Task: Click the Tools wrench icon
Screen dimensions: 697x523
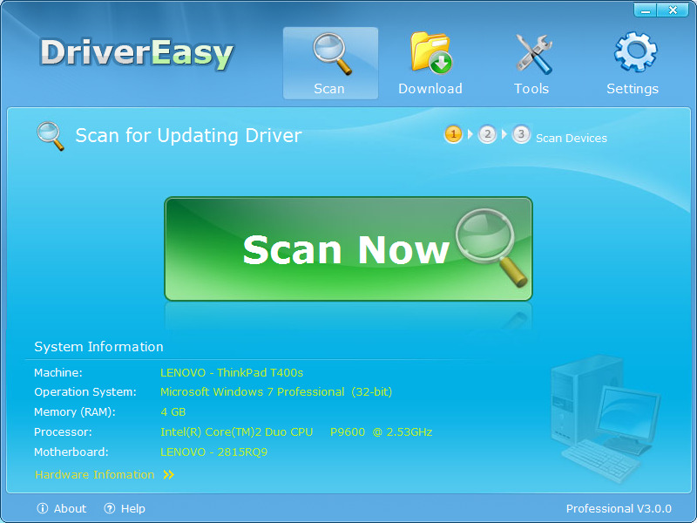Action: (531, 52)
